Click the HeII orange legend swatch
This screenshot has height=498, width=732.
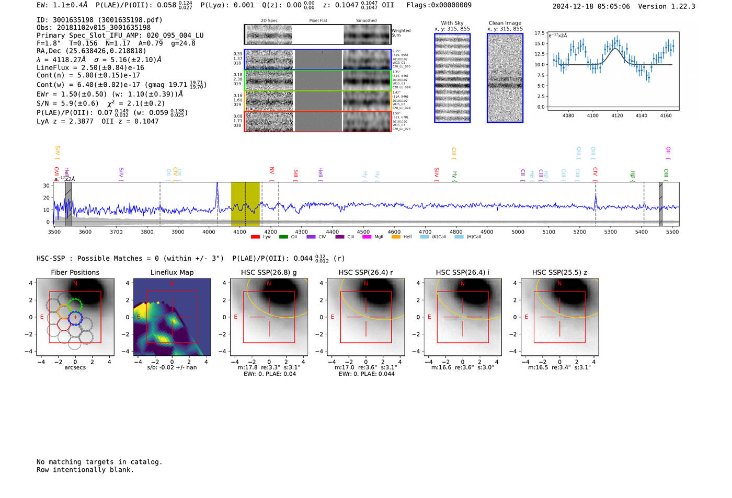click(396, 237)
